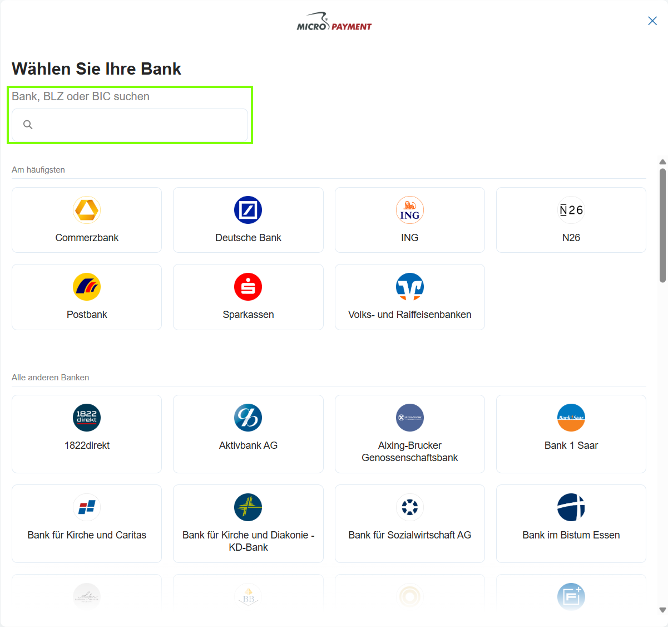Click the Micropayment logo at top
This screenshot has height=627, width=668.
[334, 22]
